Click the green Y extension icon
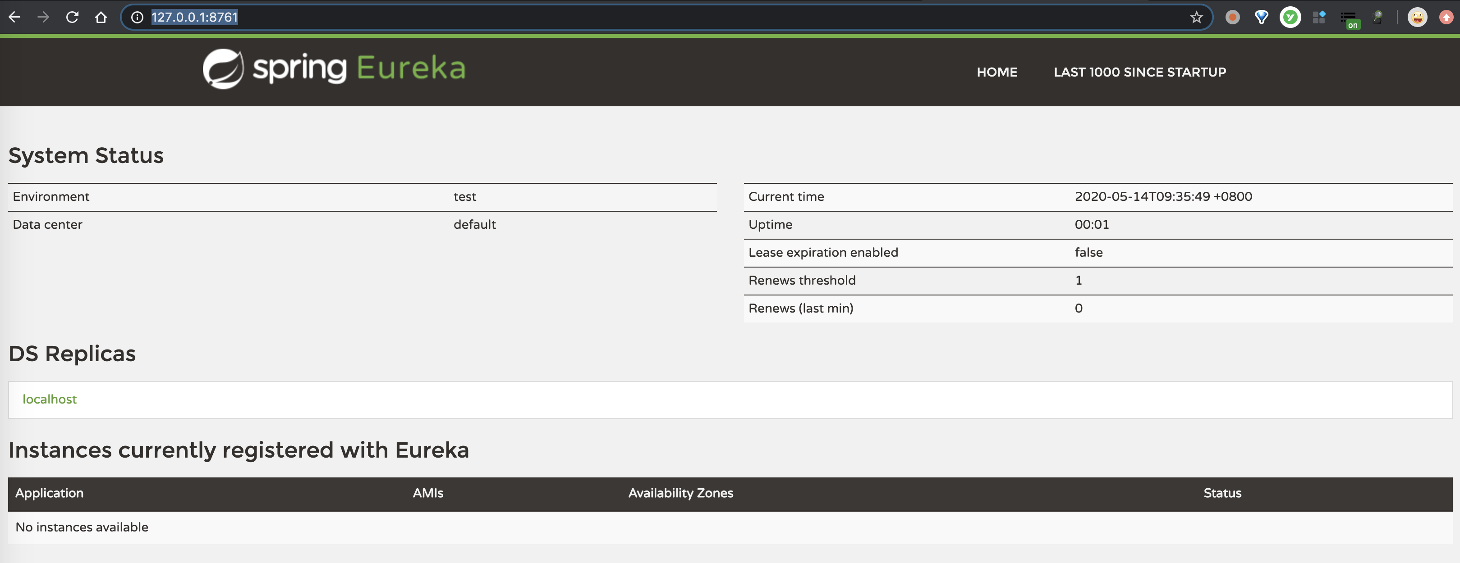 [x=1290, y=17]
